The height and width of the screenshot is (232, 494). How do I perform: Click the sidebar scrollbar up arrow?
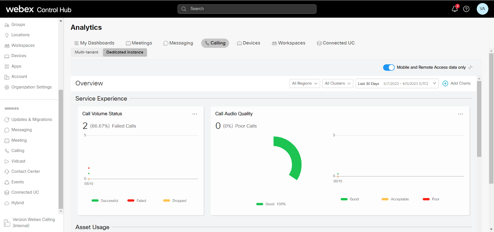[61, 21]
